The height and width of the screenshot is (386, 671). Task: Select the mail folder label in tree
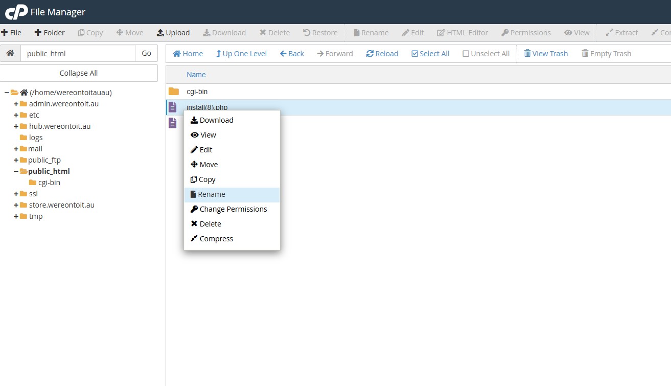click(35, 149)
